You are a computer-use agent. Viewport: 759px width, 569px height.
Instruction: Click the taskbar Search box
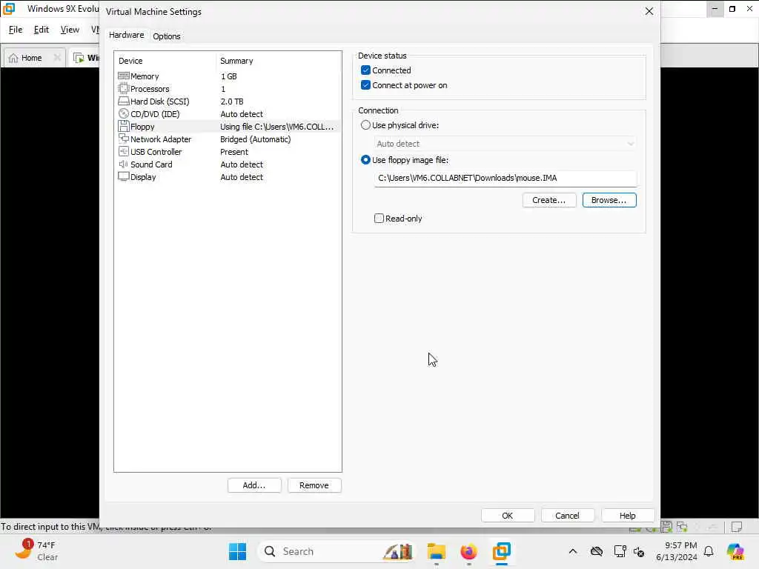(336, 551)
